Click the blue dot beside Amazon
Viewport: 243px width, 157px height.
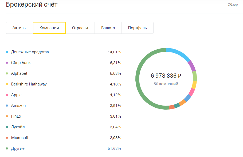(x=7, y=106)
